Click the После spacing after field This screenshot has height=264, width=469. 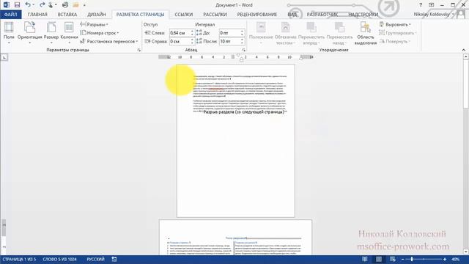229,41
